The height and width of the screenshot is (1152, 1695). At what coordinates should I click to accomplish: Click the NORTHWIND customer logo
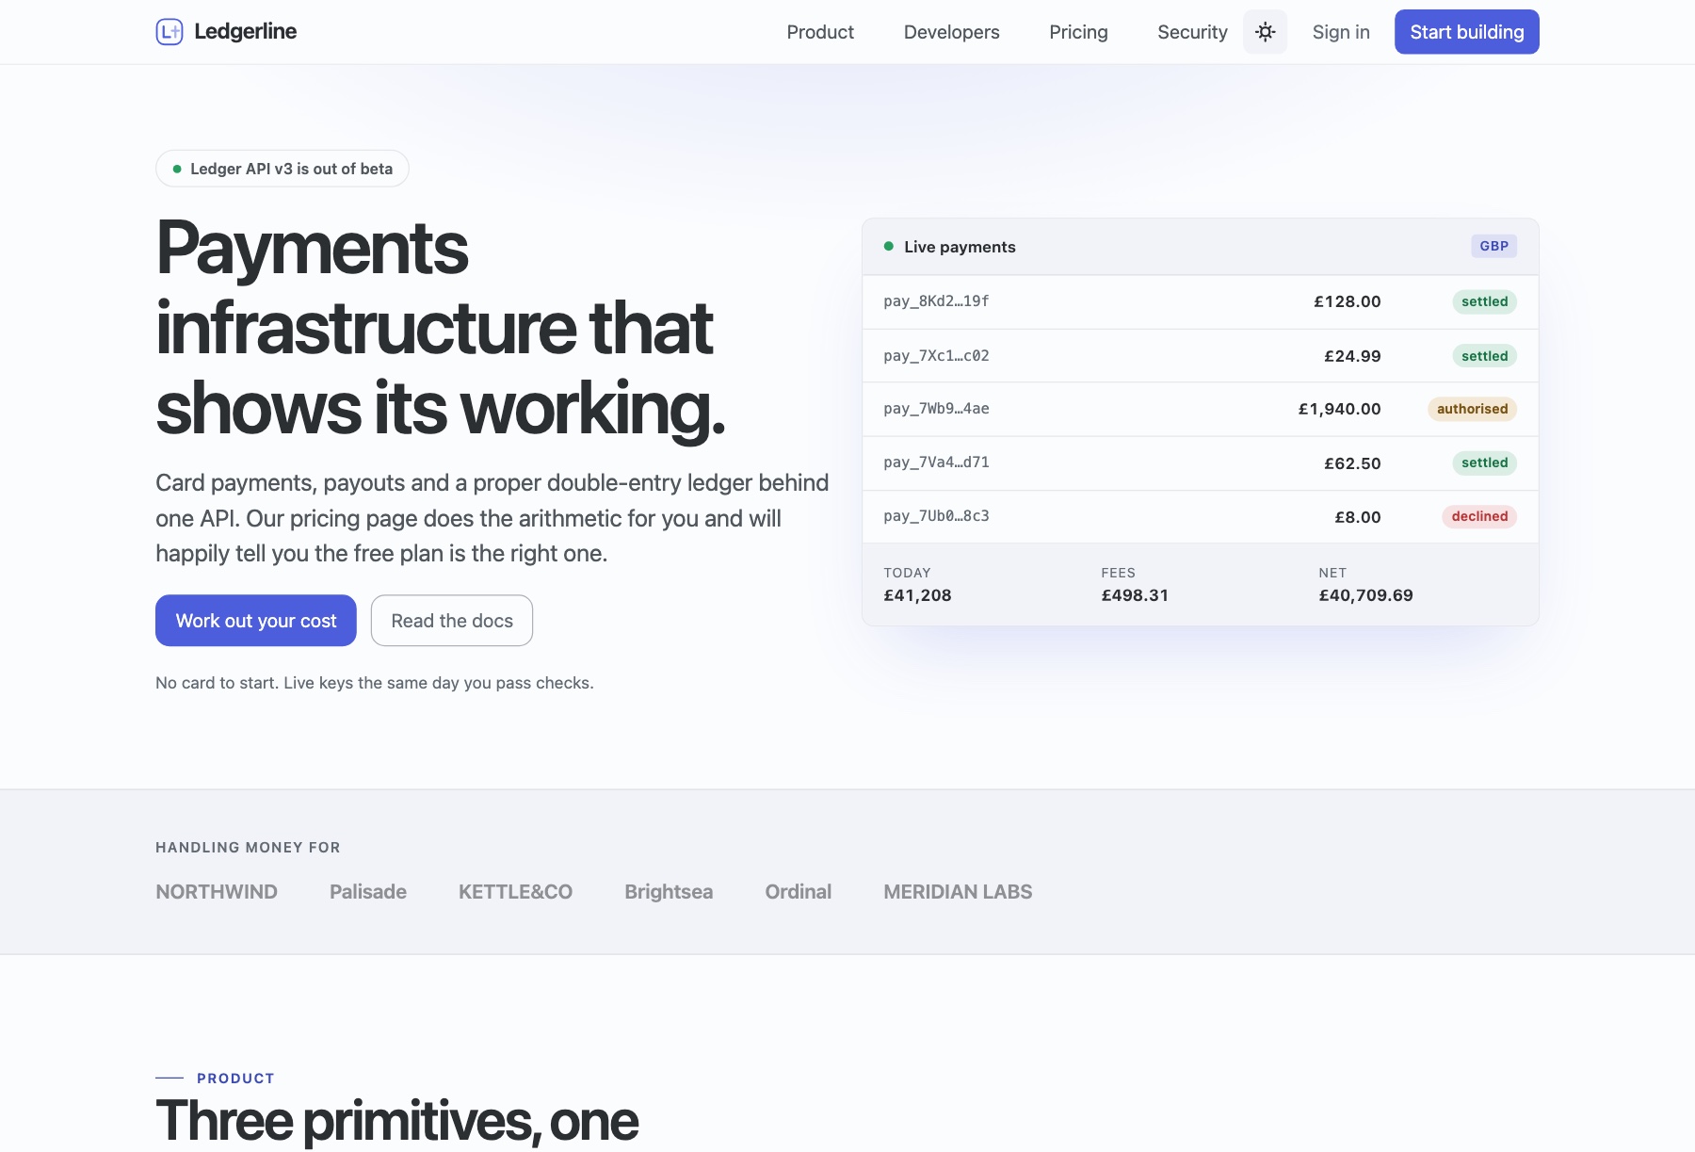(x=217, y=892)
